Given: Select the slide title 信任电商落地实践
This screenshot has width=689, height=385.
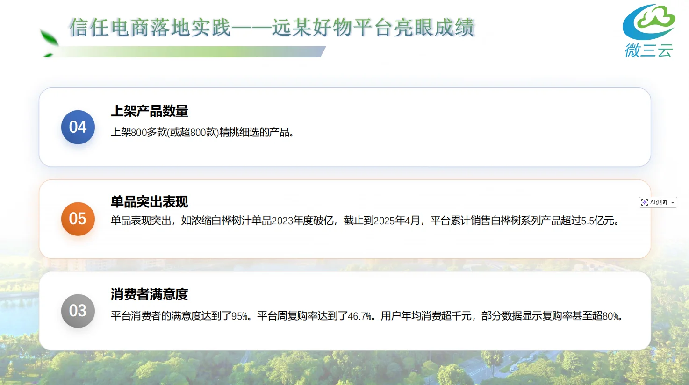Looking at the screenshot, I should click(x=150, y=28).
